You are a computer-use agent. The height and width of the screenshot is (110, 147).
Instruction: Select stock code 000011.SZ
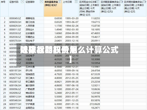tap(15, 29)
